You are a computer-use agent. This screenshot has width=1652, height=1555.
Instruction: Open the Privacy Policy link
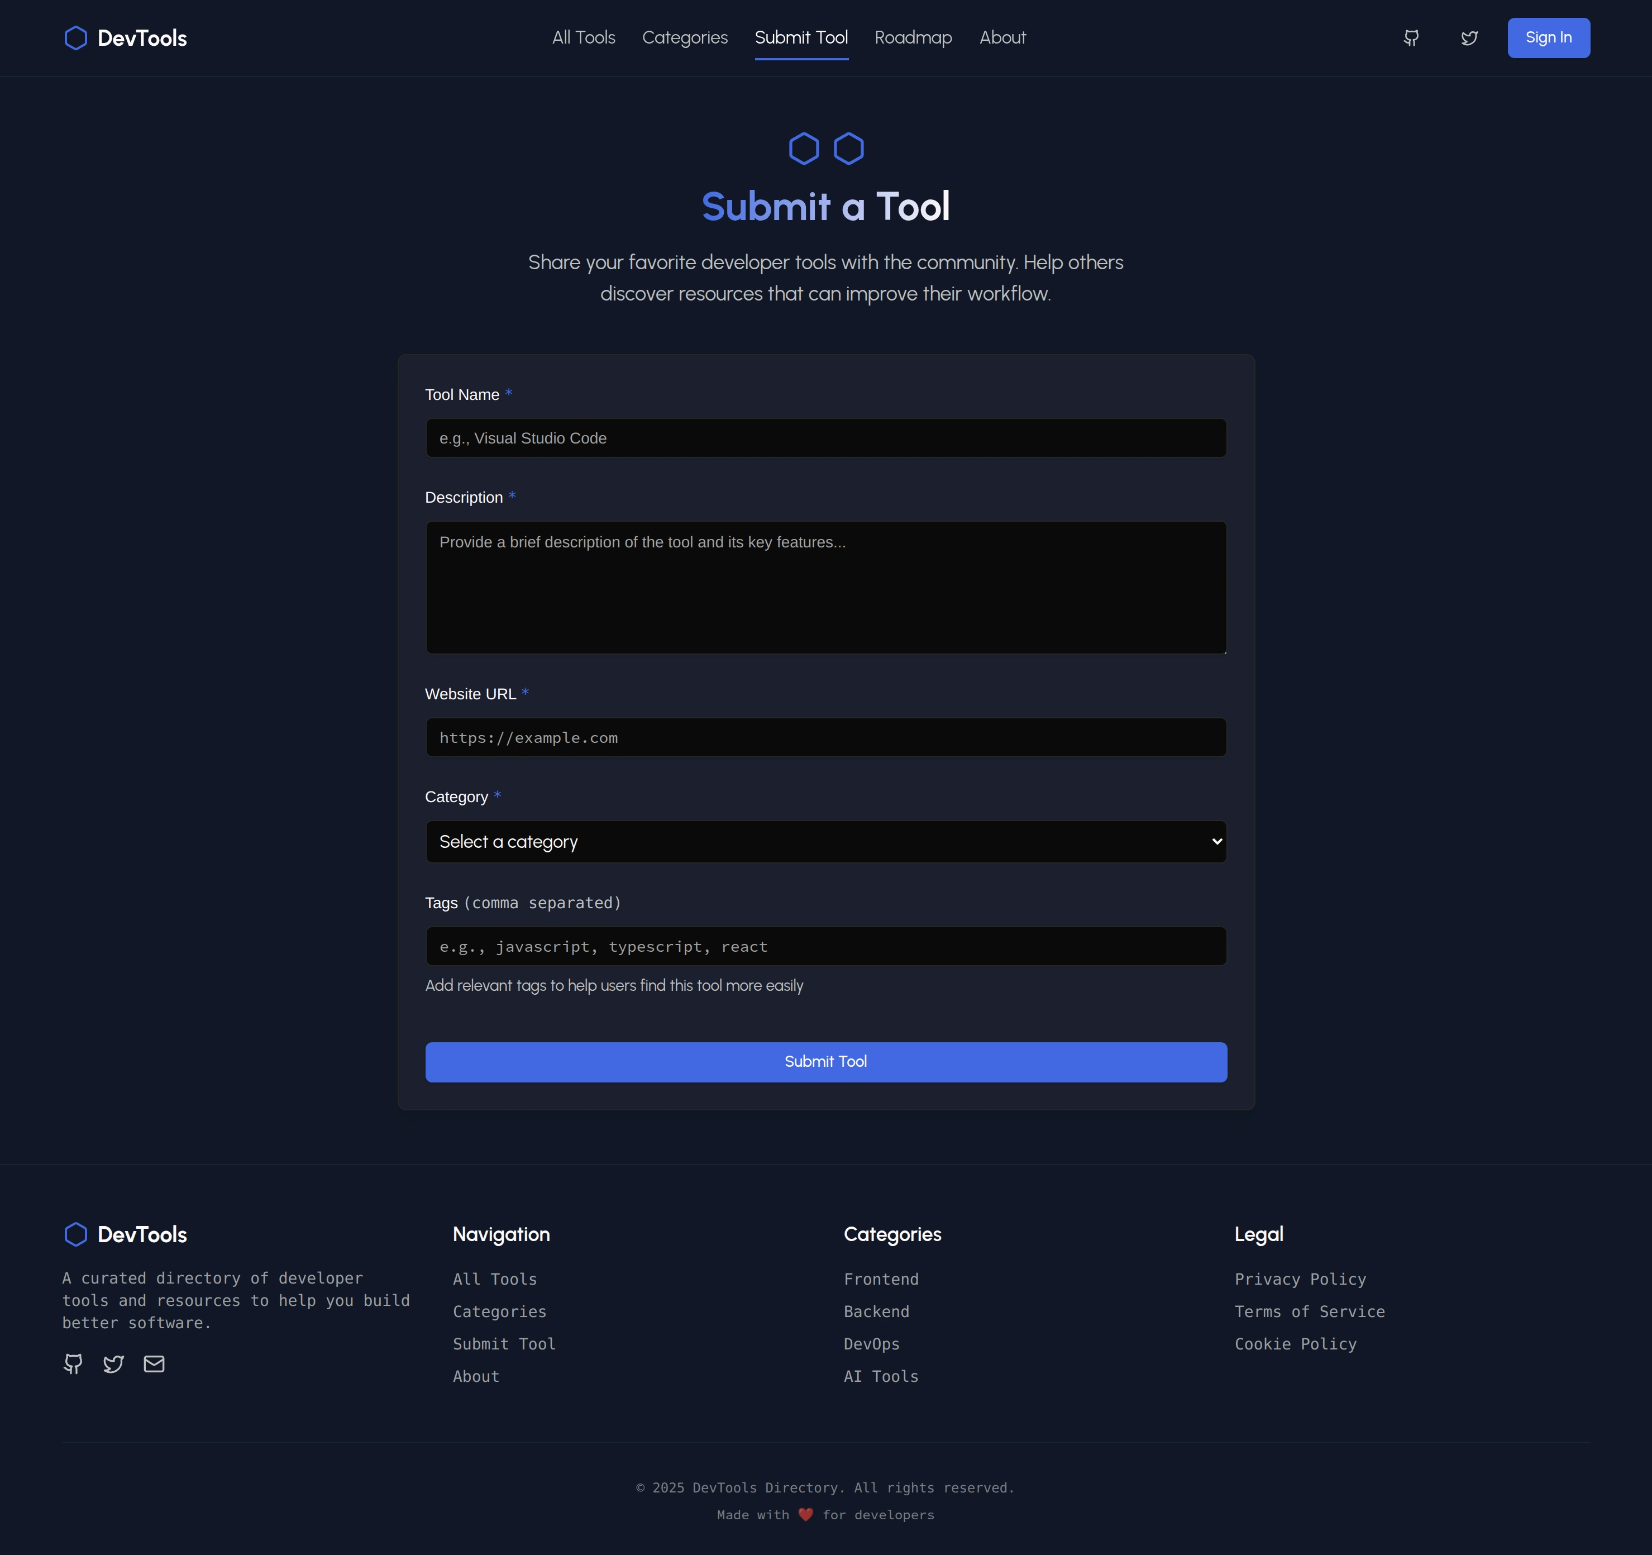(1300, 1279)
